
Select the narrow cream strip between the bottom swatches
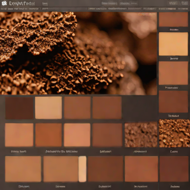(82, 169)
